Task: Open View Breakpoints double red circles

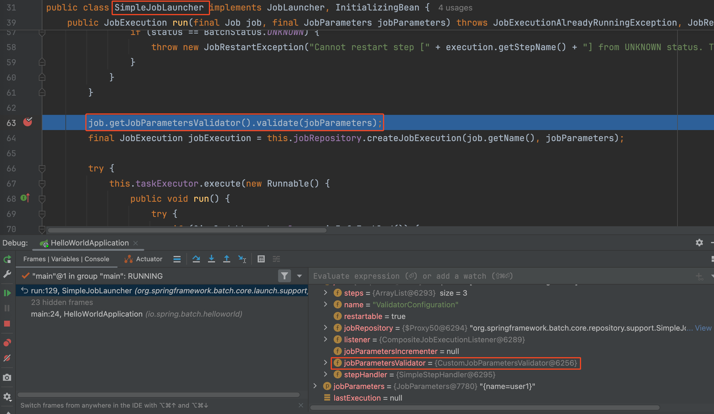Action: click(7, 343)
